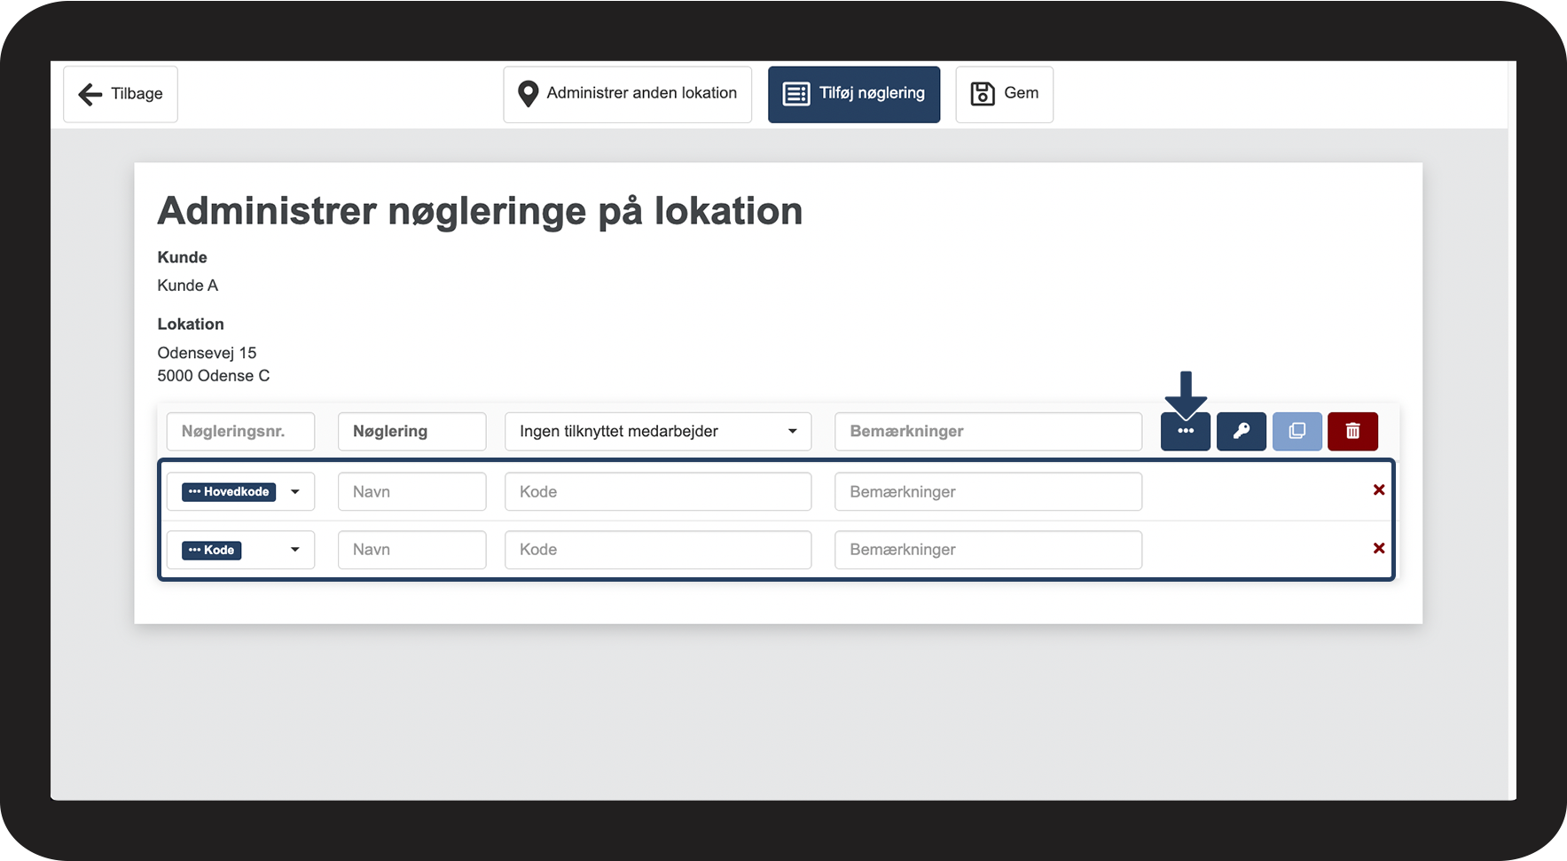1567x861 pixels.
Task: Open the Kode type dropdown
Action: point(240,551)
